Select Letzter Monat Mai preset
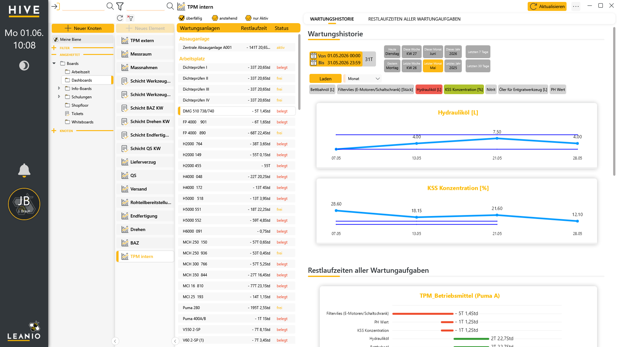This screenshot has height=347, width=617. pos(433,66)
